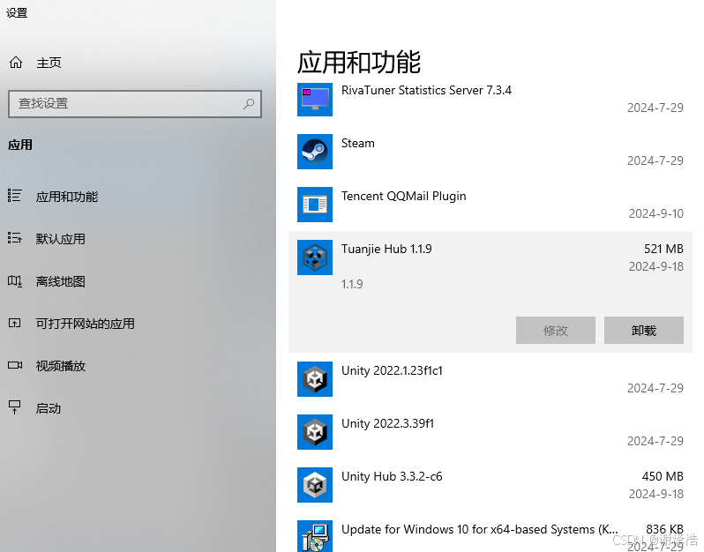This screenshot has width=704, height=552.
Task: Click the Tuanjie Hub 1.1.9 title
Action: click(386, 249)
